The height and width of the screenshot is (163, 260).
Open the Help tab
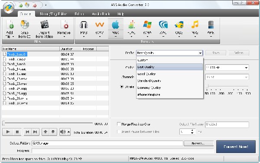[x=120, y=14]
